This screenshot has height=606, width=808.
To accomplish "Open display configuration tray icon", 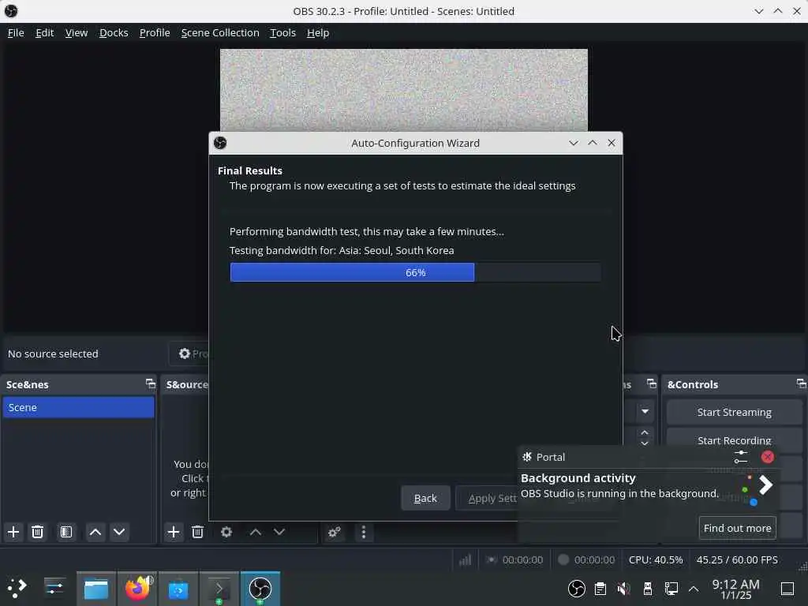I will click(671, 589).
